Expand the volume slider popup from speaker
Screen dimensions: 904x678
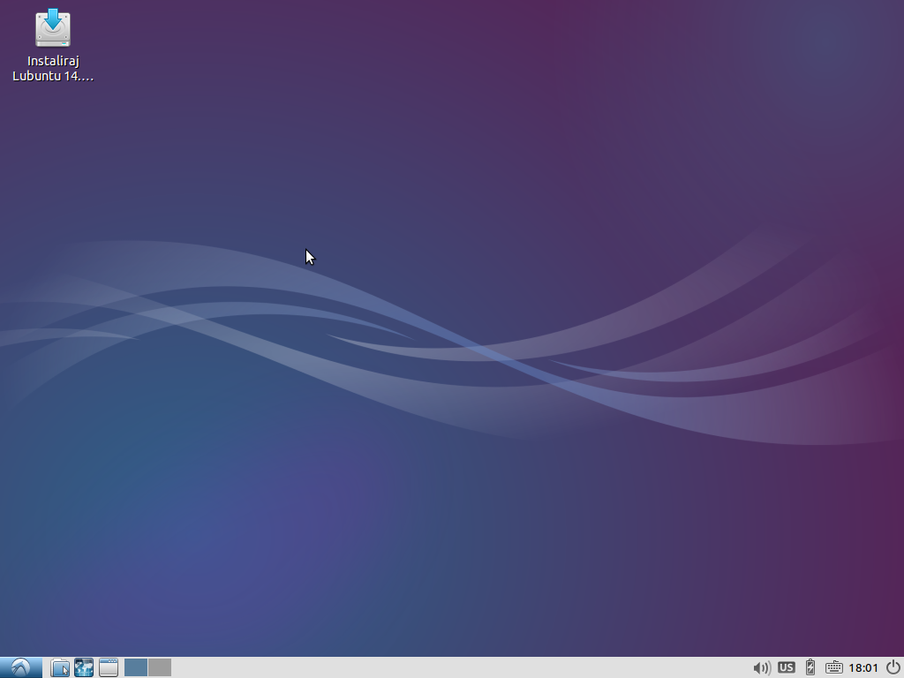pos(761,667)
